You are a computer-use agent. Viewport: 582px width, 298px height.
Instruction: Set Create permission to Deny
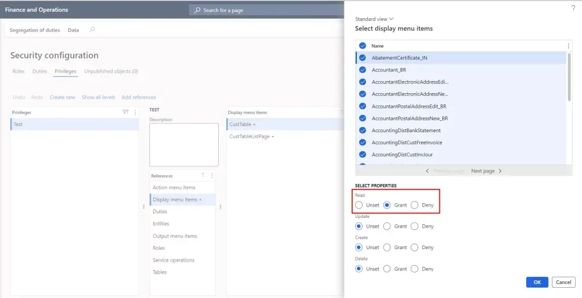tap(414, 247)
